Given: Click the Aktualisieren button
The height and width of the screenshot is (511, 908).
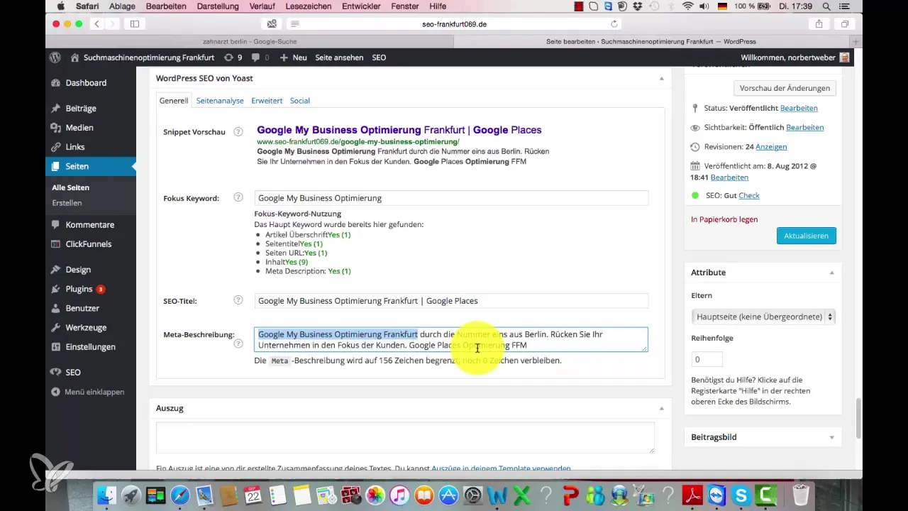Looking at the screenshot, I should coord(807,236).
